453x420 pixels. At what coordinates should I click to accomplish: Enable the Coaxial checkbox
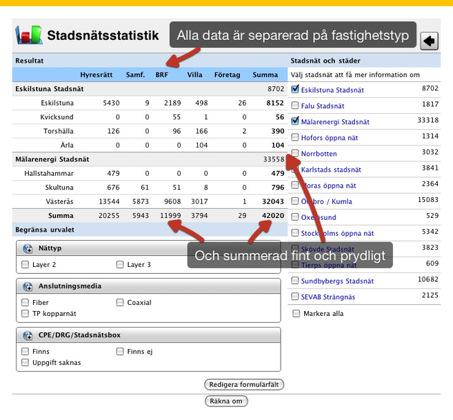[121, 302]
